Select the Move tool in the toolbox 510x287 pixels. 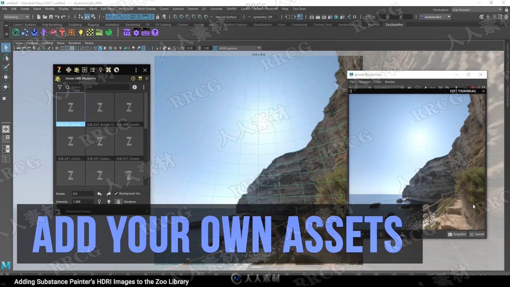(x=6, y=77)
